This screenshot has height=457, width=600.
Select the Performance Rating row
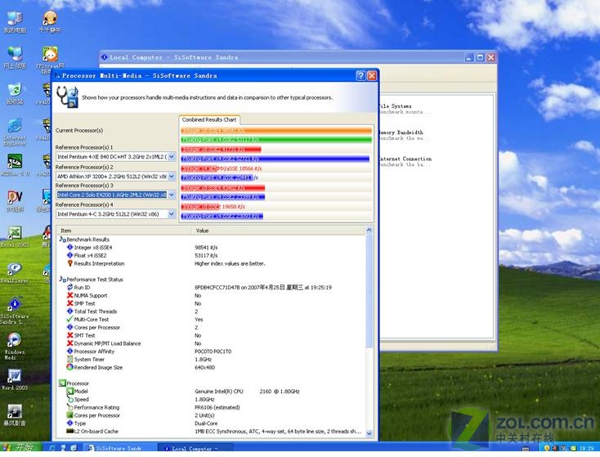point(210,407)
